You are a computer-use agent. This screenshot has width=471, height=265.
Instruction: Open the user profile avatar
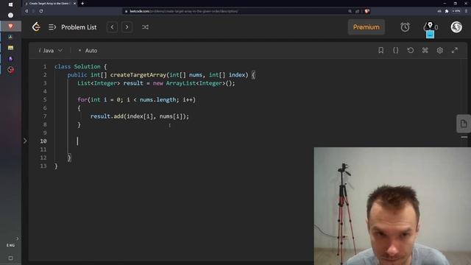tap(456, 27)
